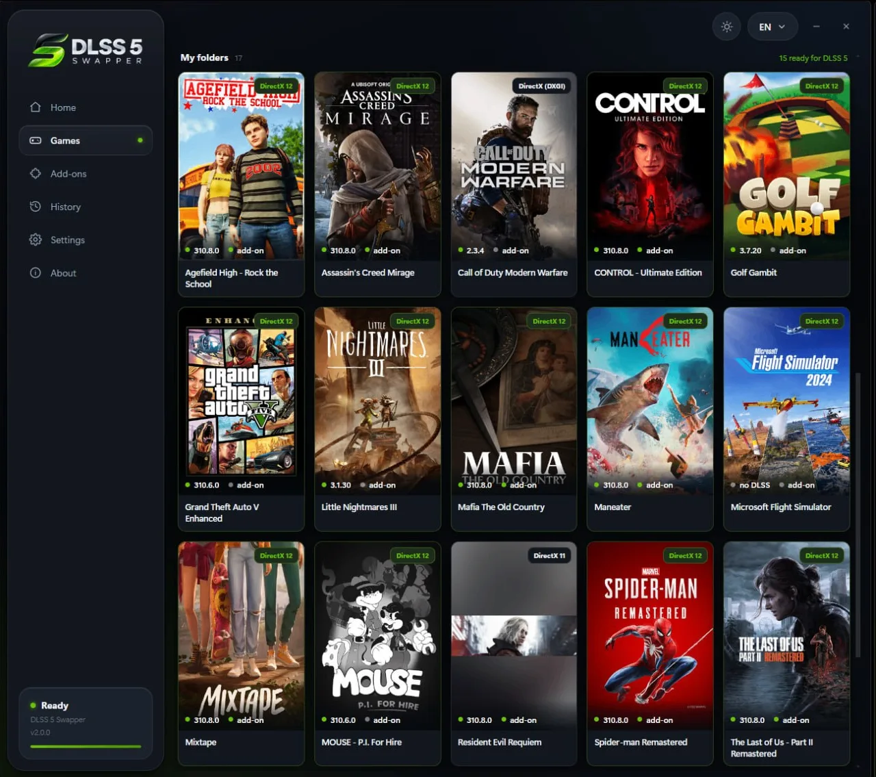Click the About info icon

tap(36, 273)
